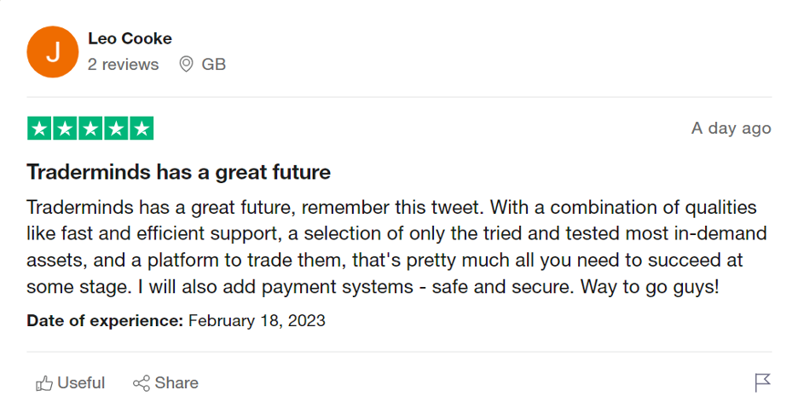
Task: Click the GB country label
Action: tap(213, 64)
